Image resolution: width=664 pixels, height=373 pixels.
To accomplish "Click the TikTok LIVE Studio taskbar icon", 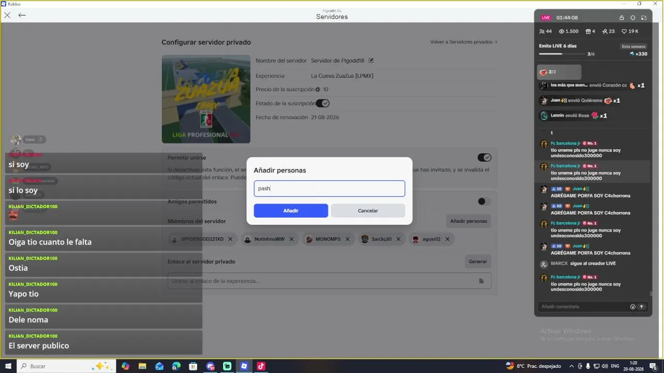I will point(261,366).
